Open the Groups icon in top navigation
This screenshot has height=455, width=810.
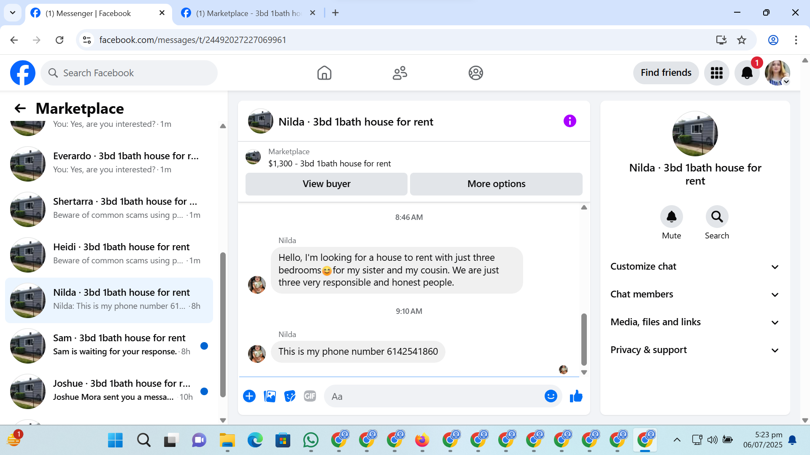point(475,73)
